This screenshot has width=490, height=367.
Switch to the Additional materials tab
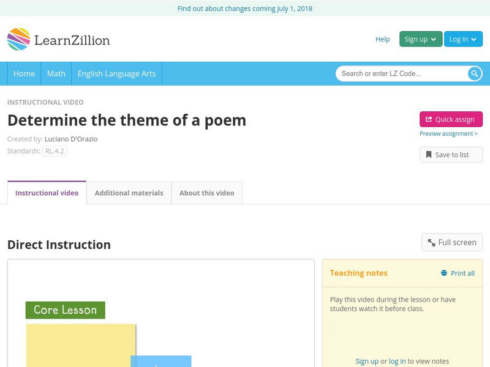129,193
